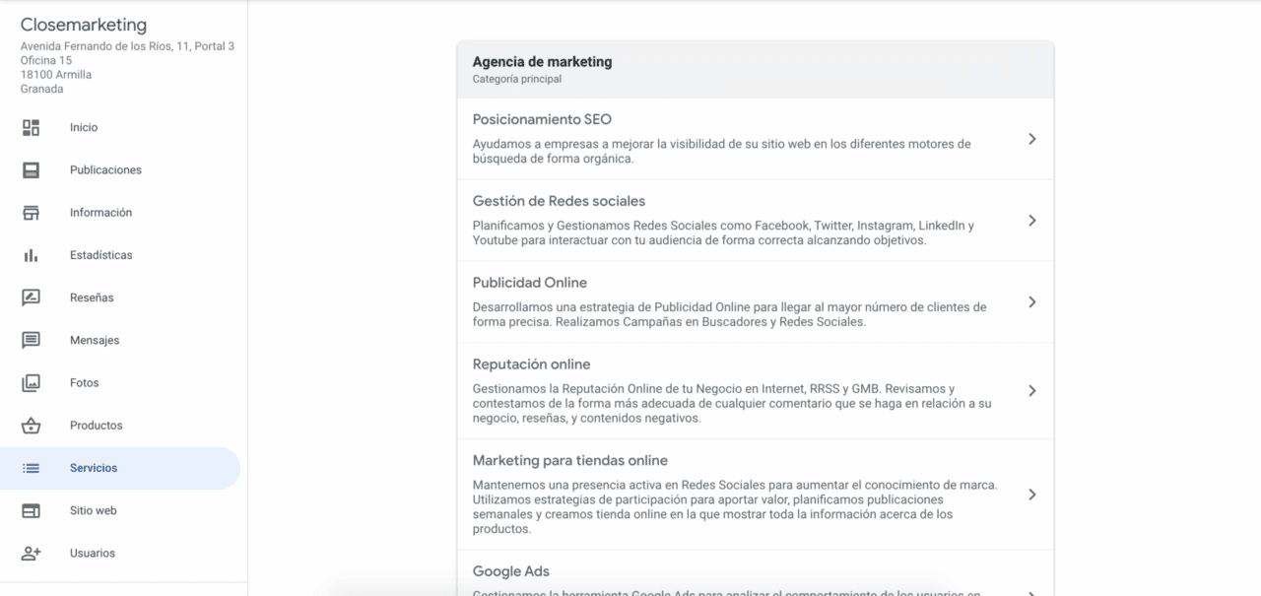1261x596 pixels.
Task: Open Sitio web via its sidebar icon
Action: pyautogui.click(x=30, y=510)
